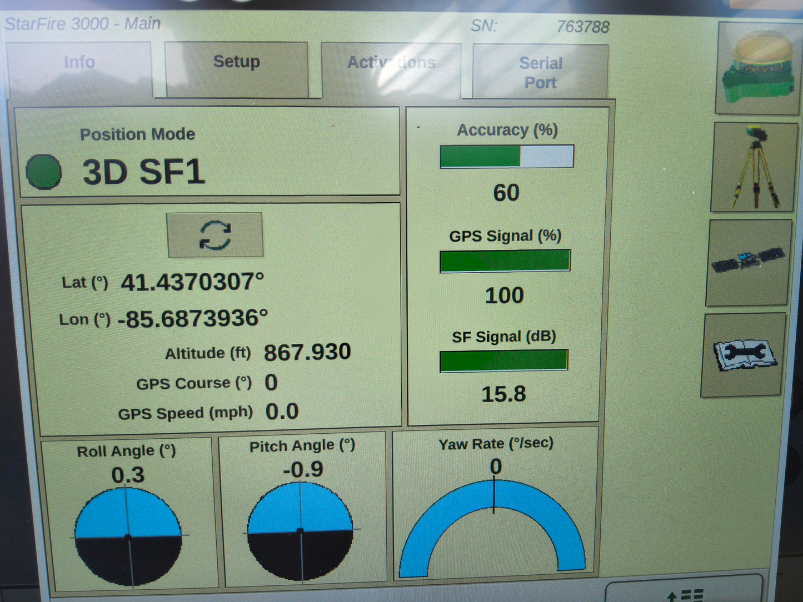Click the accuracy value 60
This screenshot has width=803, height=602.
[506, 193]
